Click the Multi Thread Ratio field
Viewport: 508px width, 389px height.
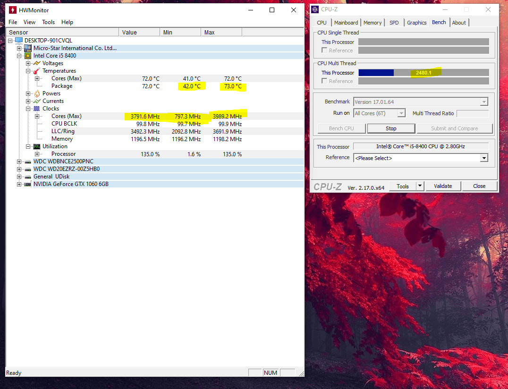pos(473,113)
